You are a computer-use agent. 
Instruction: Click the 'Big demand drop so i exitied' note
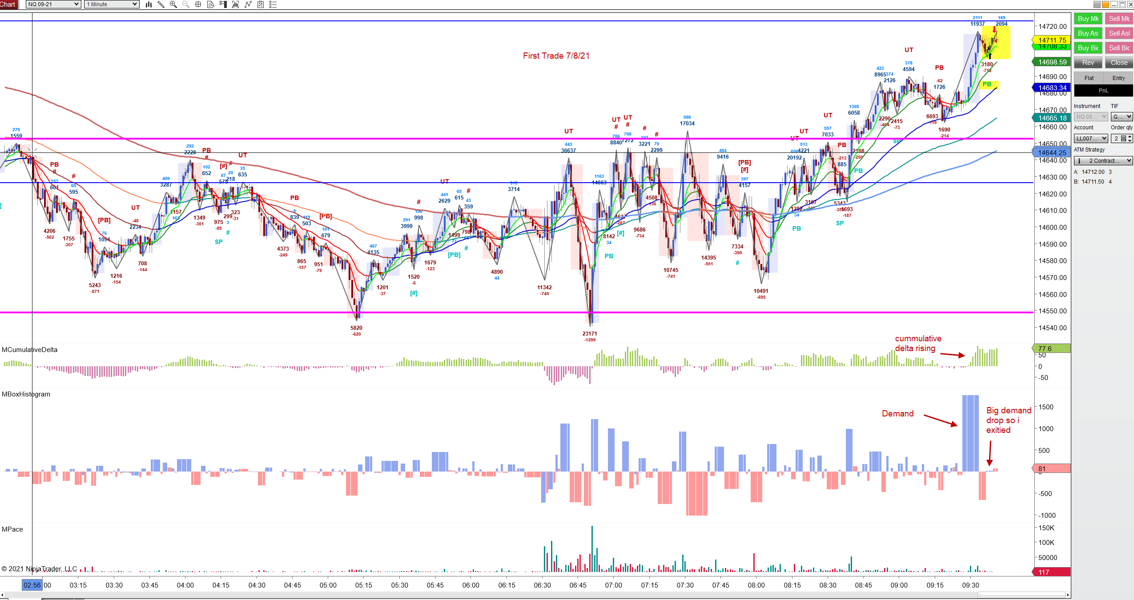1008,420
